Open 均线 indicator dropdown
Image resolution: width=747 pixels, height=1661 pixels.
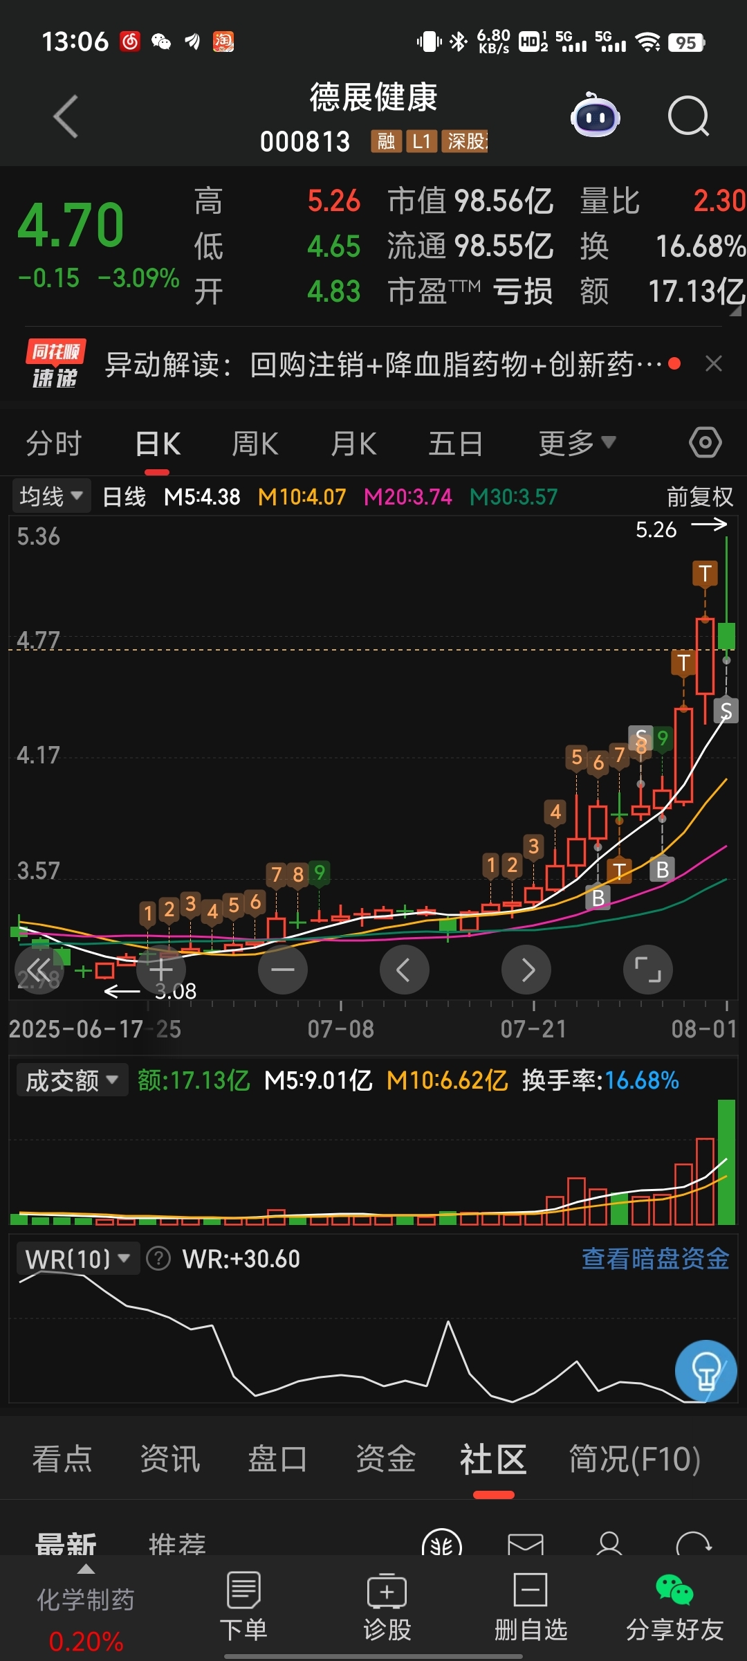pyautogui.click(x=51, y=496)
